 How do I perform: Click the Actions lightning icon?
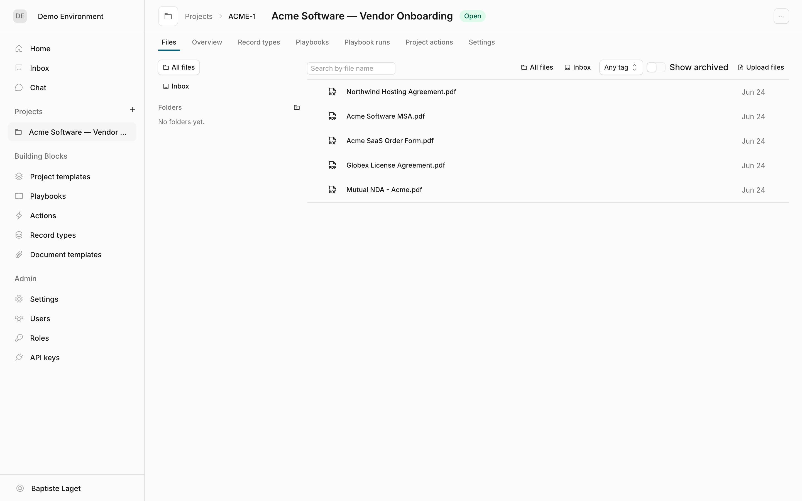point(19,216)
